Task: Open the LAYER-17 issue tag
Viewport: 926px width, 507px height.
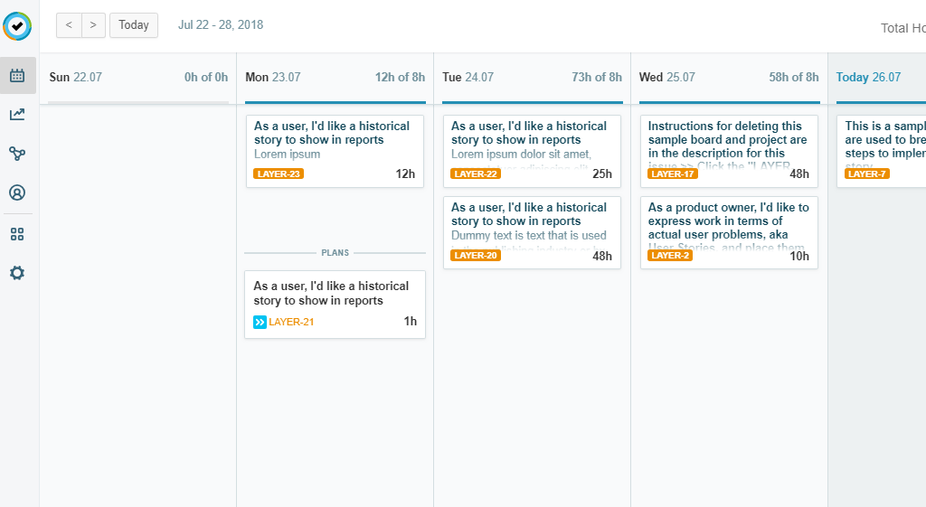Action: click(x=672, y=174)
